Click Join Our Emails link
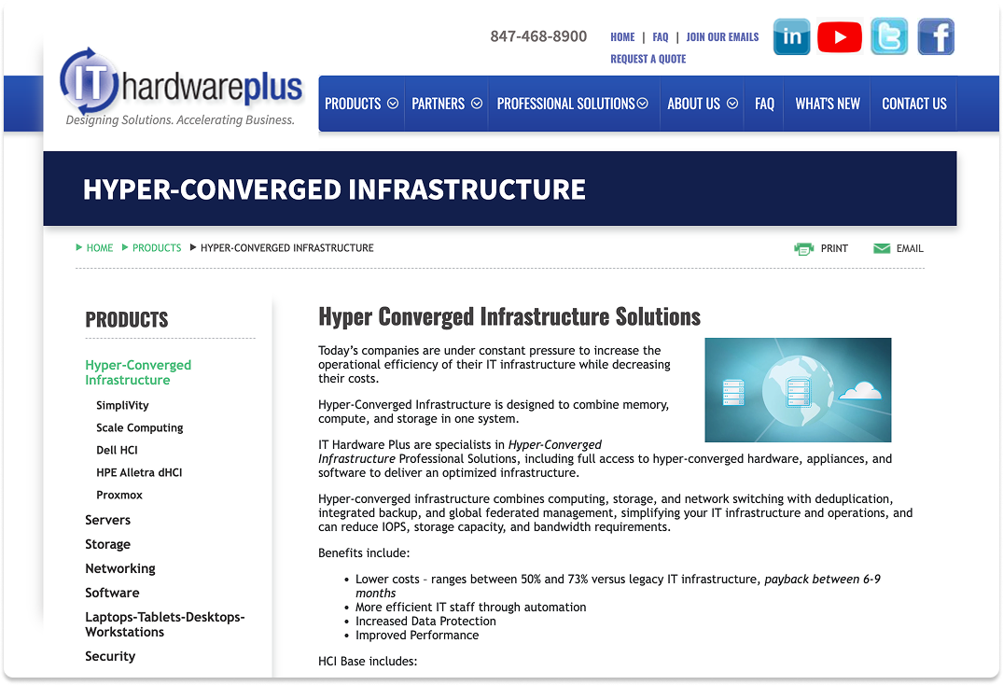 click(x=722, y=37)
